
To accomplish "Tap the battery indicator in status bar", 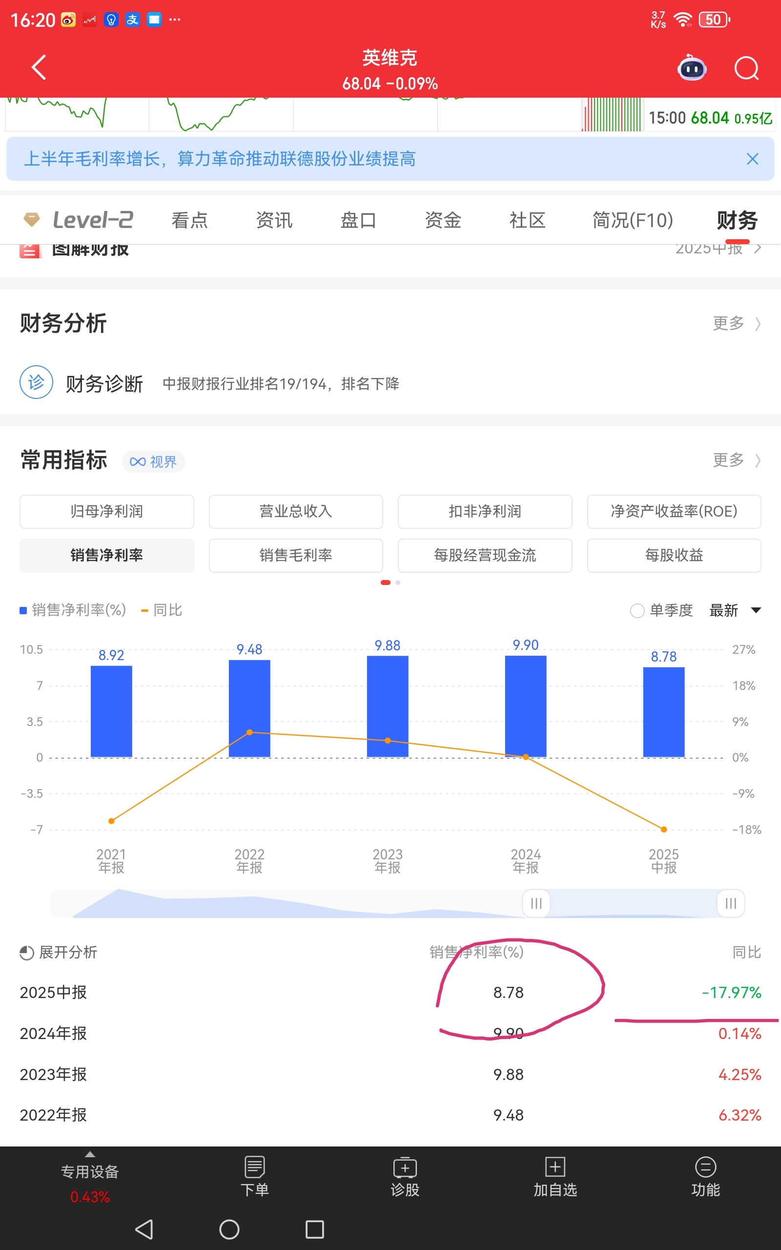I will 714,20.
